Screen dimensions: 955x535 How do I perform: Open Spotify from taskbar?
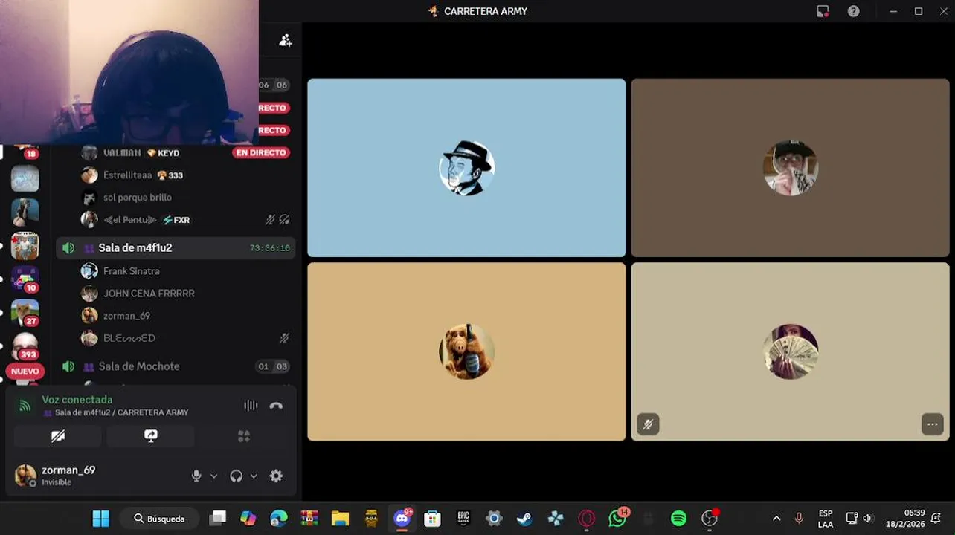(x=678, y=519)
